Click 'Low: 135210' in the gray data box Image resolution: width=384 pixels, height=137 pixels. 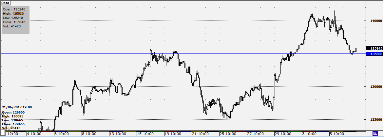[x=13, y=18]
